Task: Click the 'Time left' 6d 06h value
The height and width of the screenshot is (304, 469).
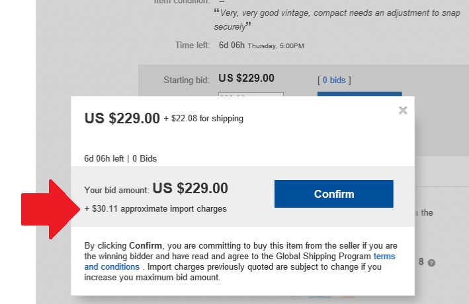Action: click(x=232, y=45)
